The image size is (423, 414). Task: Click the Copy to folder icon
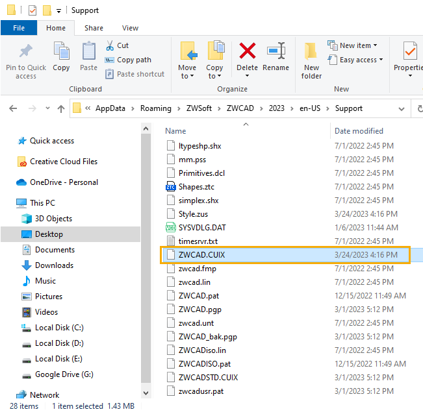(x=216, y=50)
